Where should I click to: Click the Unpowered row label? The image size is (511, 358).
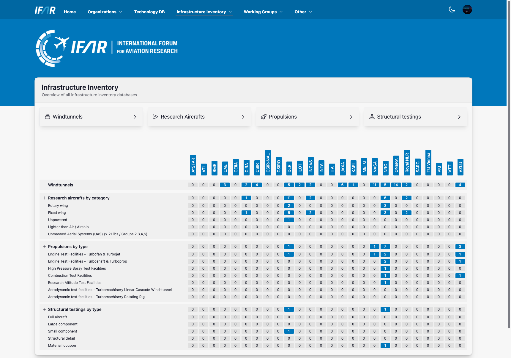click(58, 220)
